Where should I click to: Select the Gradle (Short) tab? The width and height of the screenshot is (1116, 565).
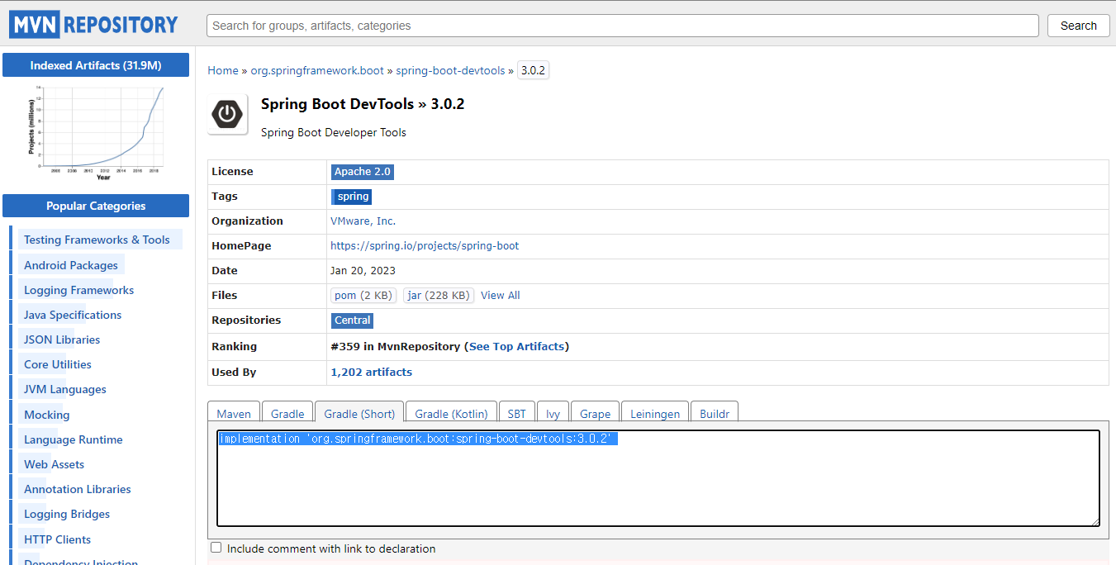pos(359,414)
